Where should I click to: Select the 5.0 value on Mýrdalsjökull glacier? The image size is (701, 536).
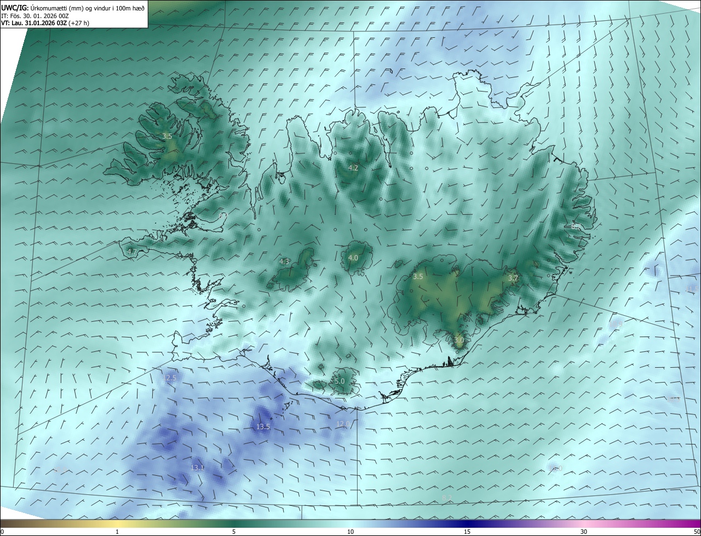pos(340,381)
